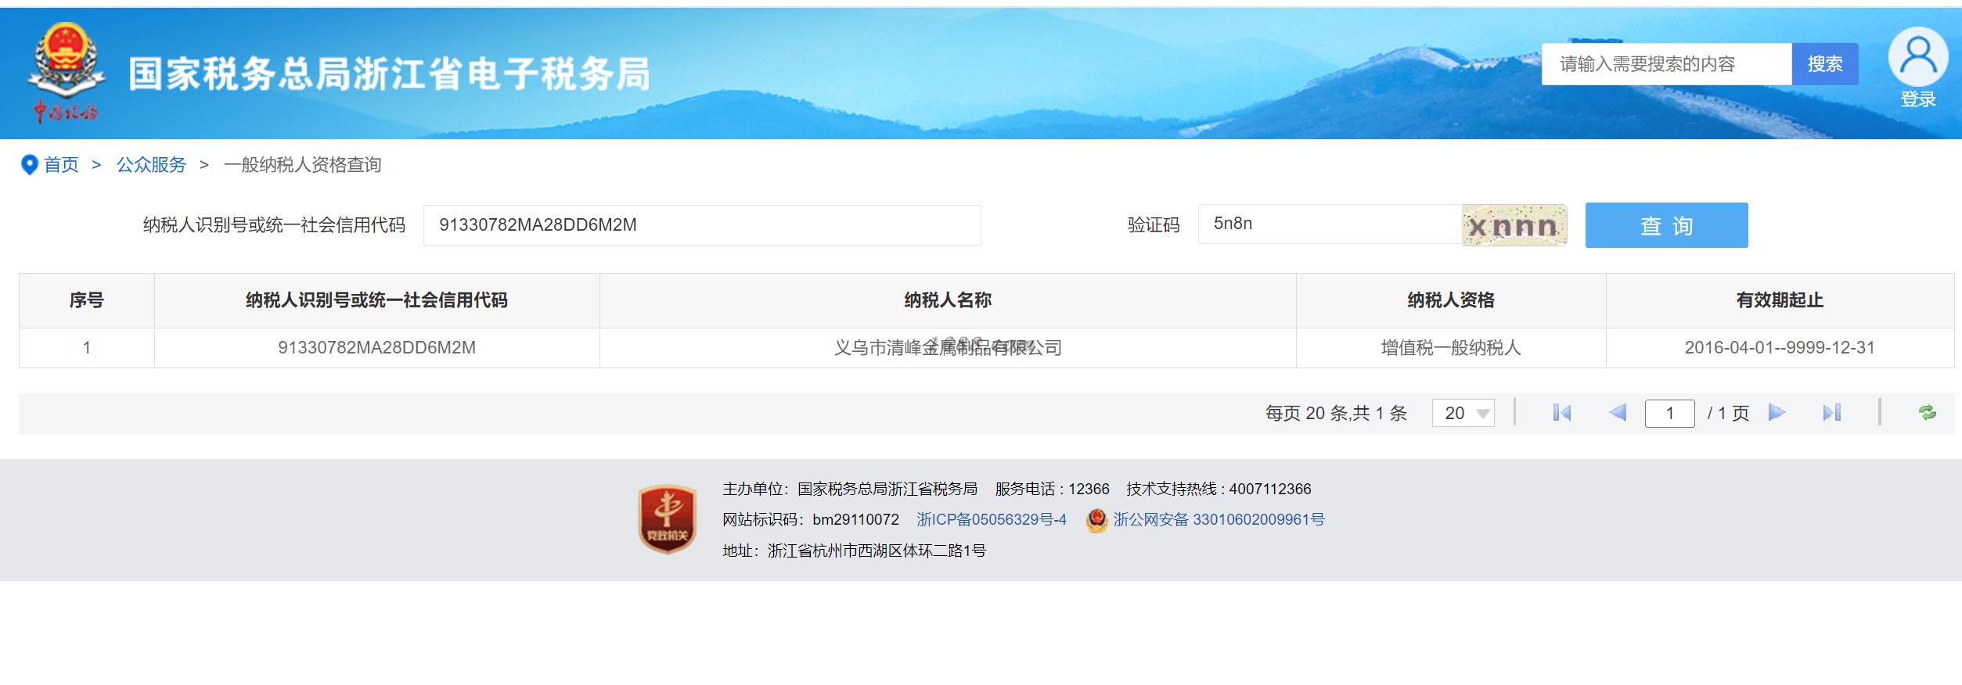Click 有效期起止 column header

(x=1780, y=300)
